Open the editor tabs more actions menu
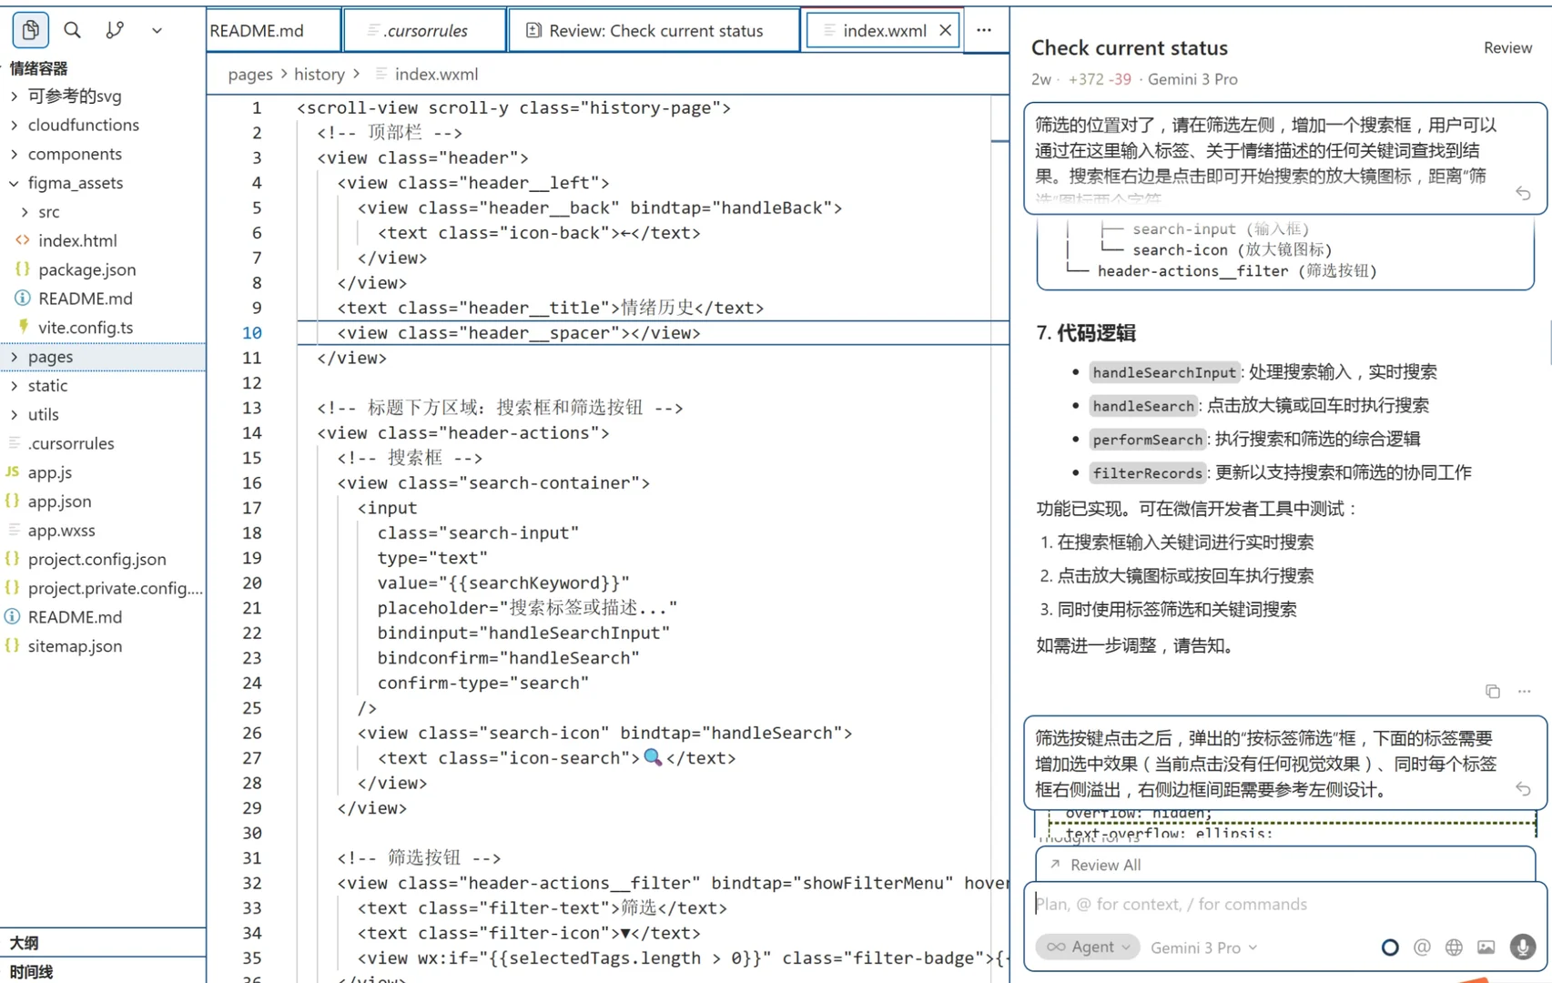Screen dimensions: 1552x983 pos(984,30)
